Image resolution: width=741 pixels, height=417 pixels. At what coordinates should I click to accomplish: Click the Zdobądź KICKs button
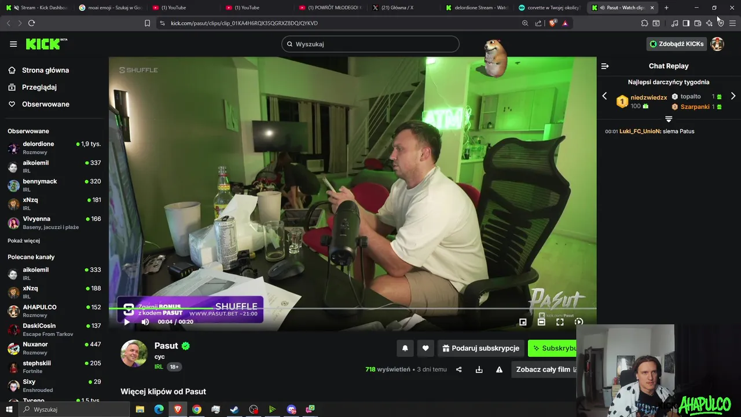pos(677,44)
